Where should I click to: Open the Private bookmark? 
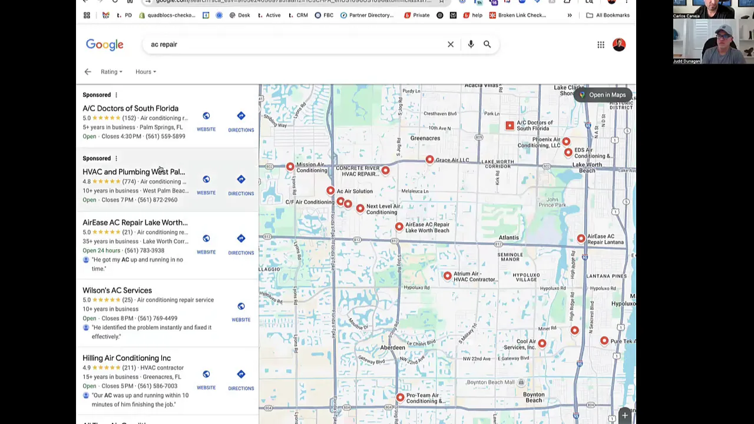tap(417, 15)
